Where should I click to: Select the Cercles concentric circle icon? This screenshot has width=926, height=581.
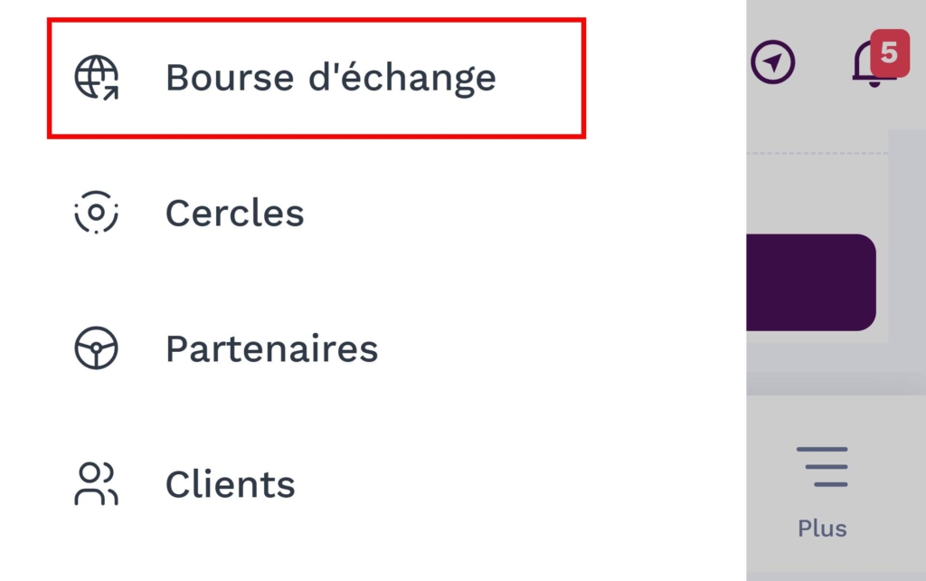tap(96, 213)
